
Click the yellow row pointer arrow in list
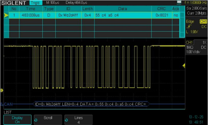coord(6,15)
